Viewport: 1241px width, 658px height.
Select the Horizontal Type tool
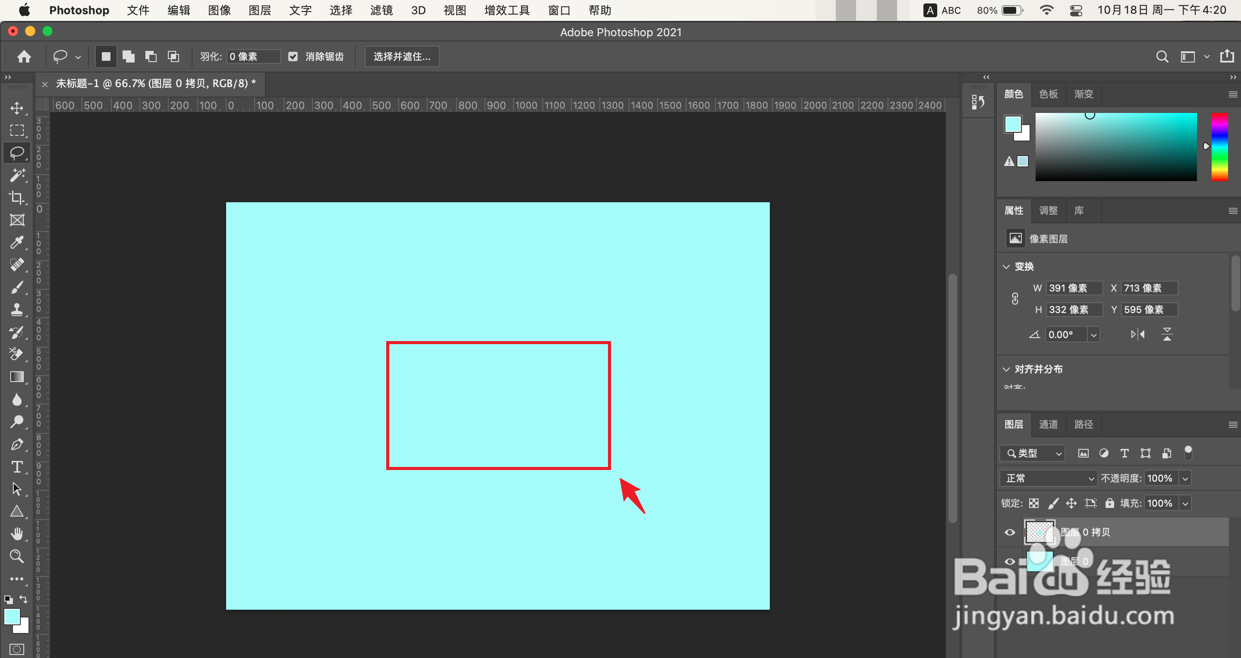pos(17,467)
